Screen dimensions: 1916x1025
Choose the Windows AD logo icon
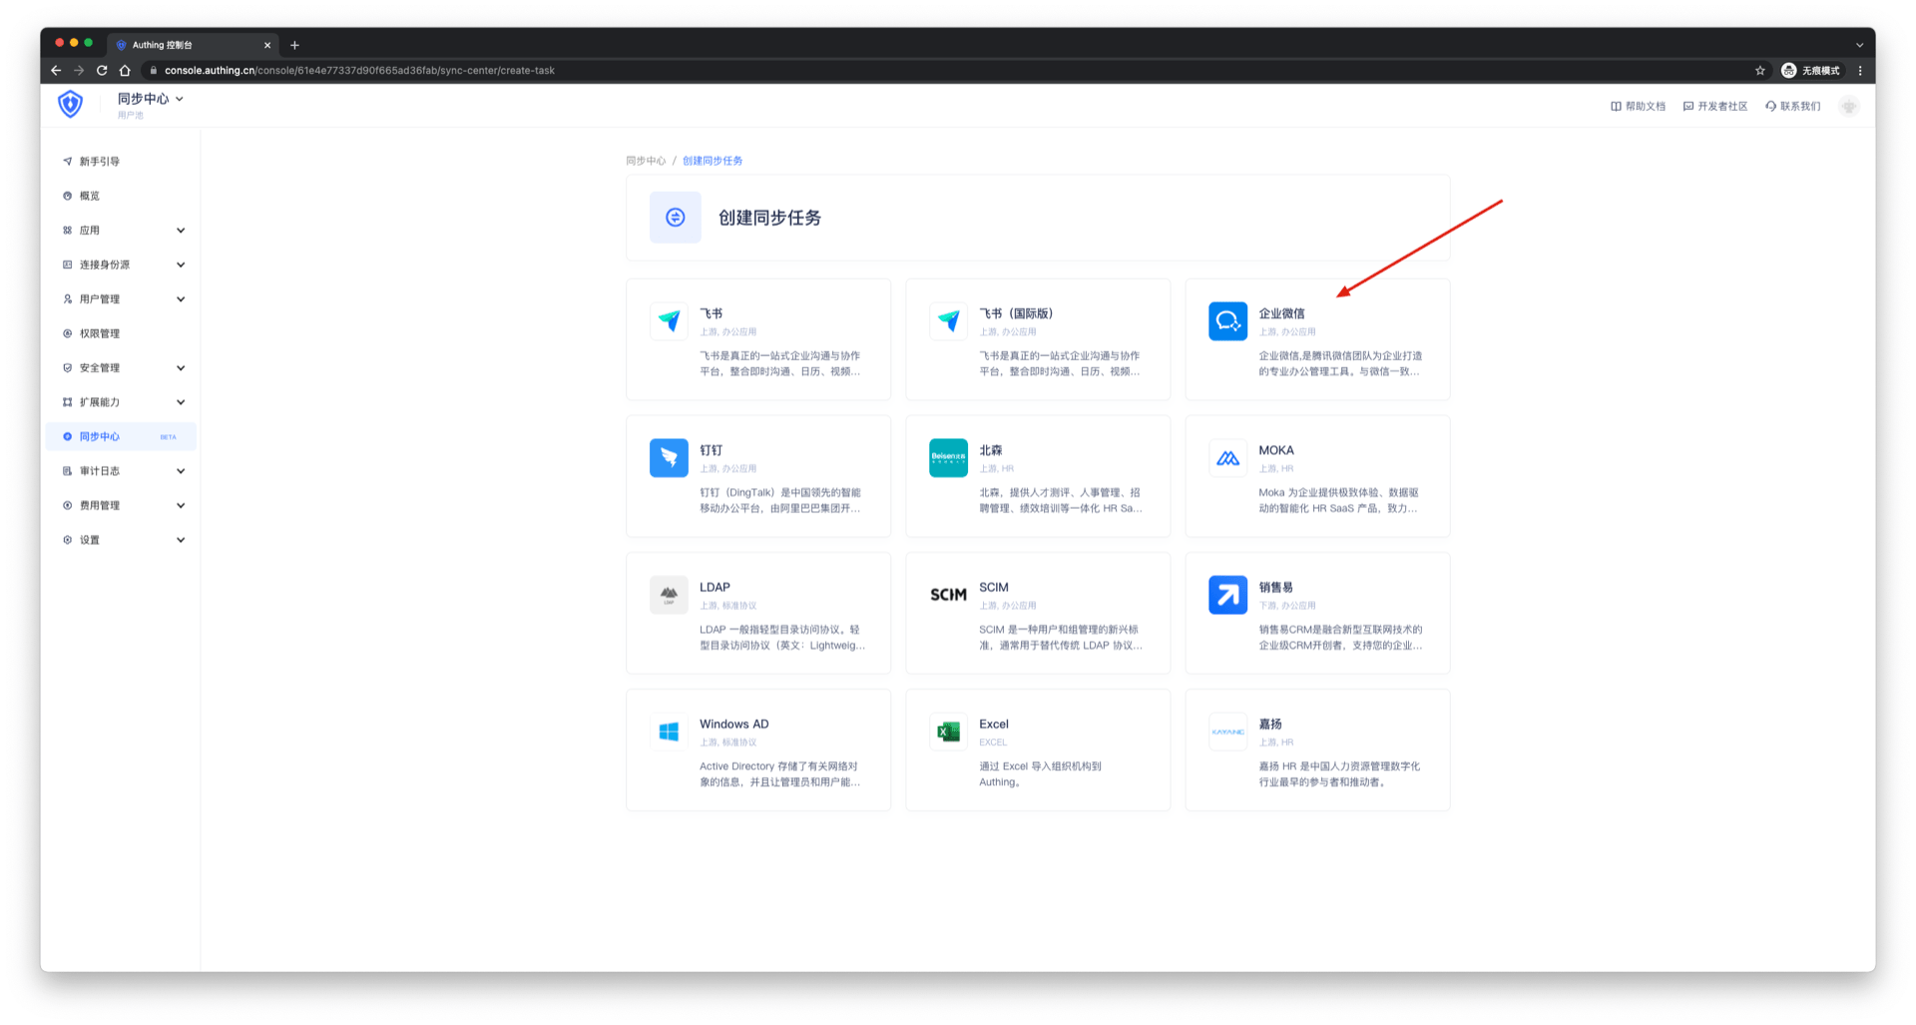669,732
